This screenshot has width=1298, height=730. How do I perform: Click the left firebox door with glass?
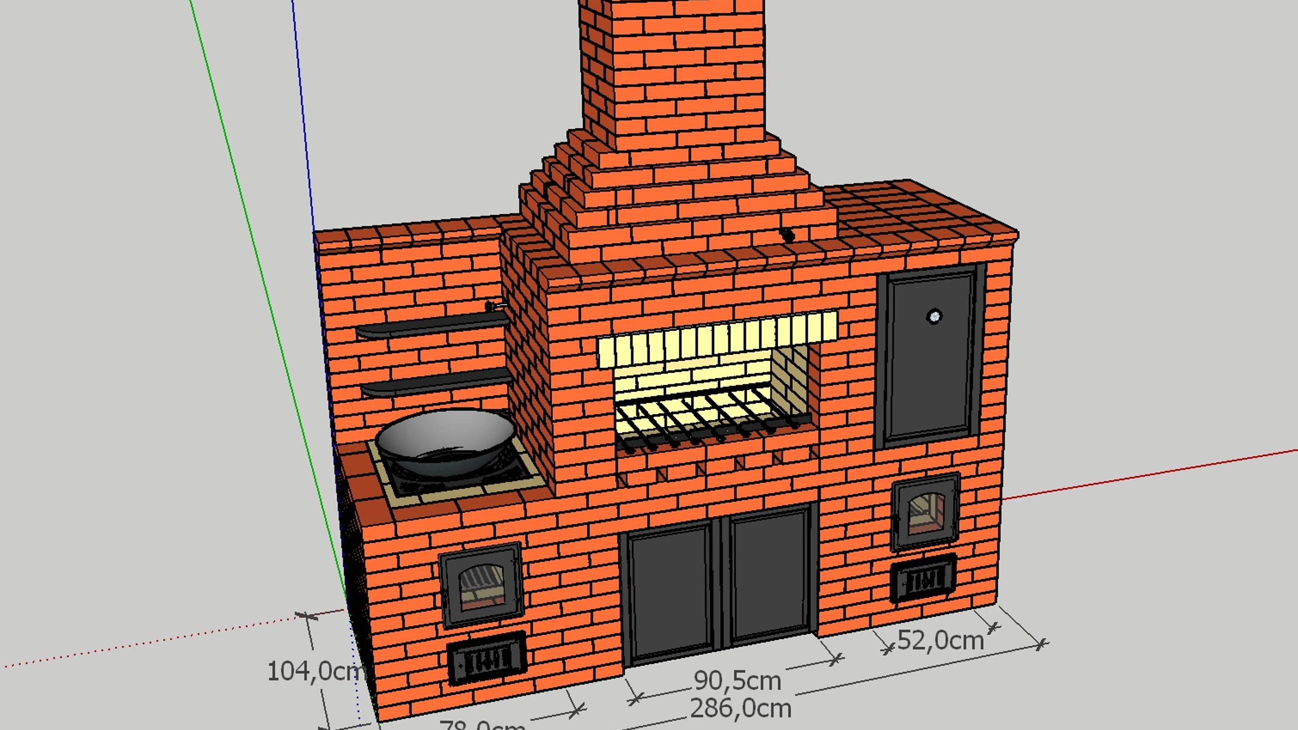tap(481, 584)
